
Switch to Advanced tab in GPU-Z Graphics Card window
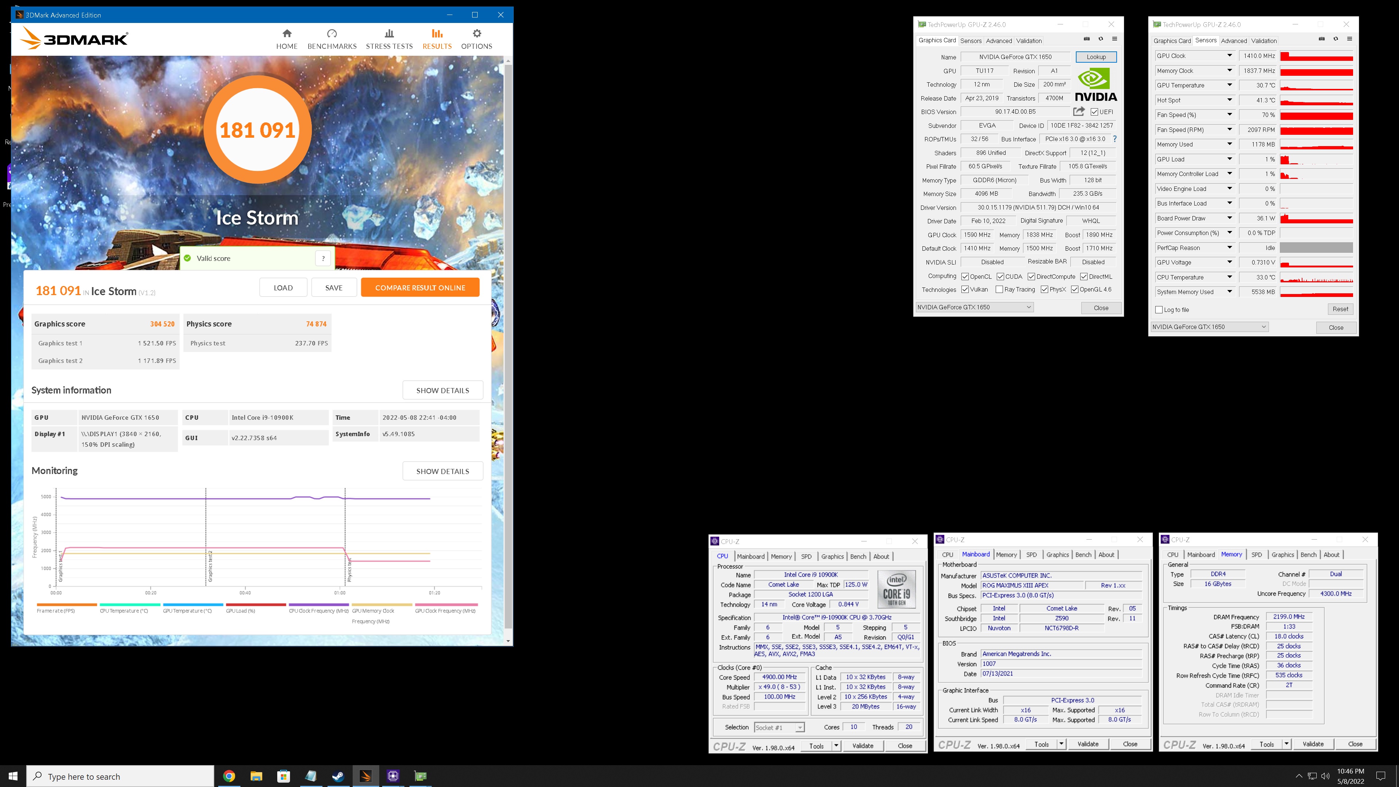(x=999, y=41)
